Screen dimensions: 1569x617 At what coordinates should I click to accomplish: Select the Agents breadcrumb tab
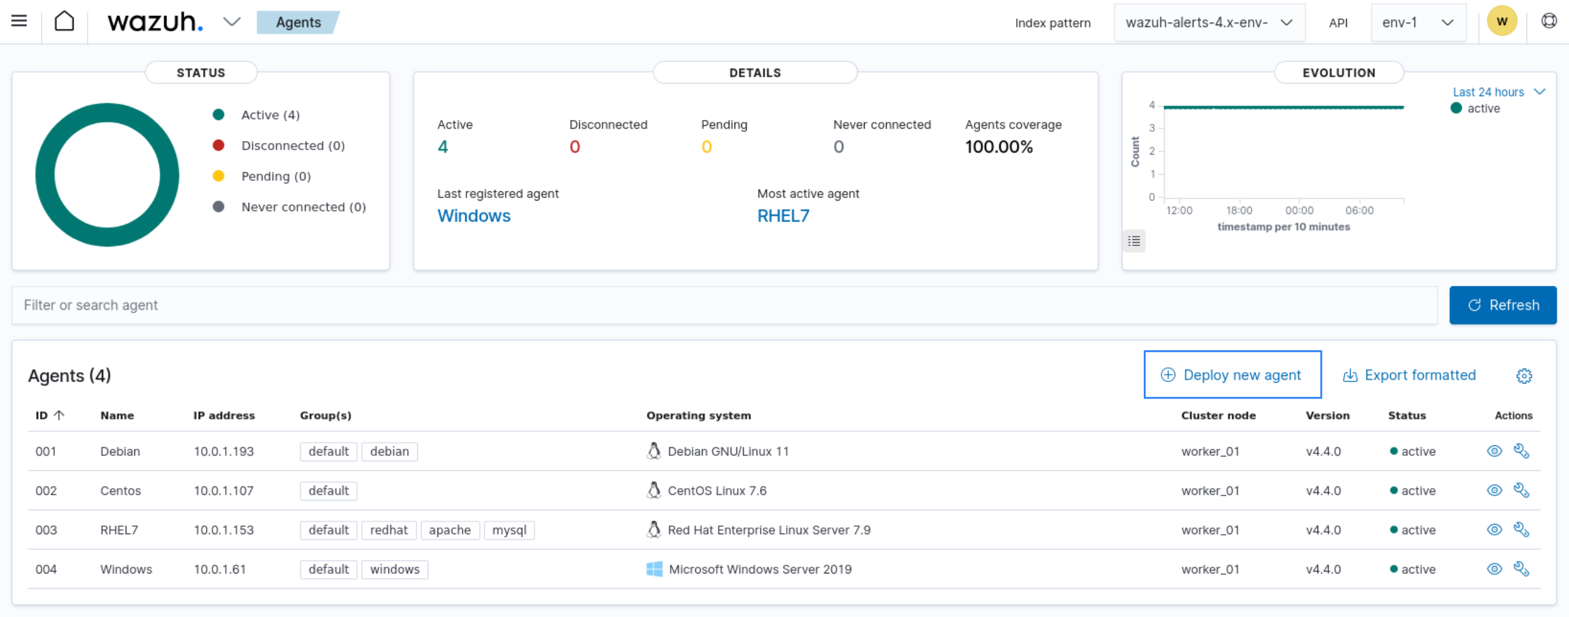[x=298, y=23]
